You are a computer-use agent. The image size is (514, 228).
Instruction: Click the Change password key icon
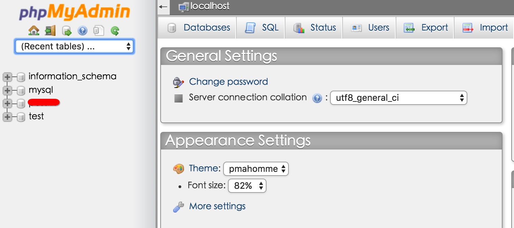tap(178, 82)
